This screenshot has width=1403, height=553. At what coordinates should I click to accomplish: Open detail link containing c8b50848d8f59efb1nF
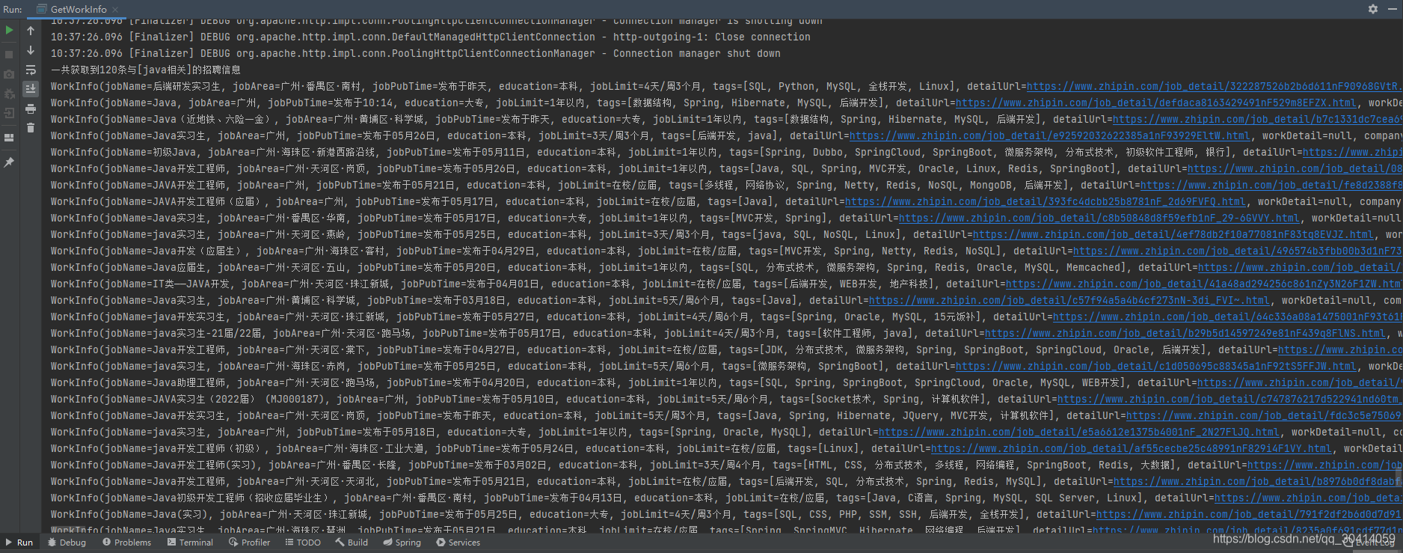(x=1099, y=219)
